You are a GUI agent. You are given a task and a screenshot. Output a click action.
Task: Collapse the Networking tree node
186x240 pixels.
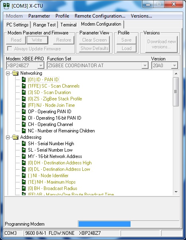8,74
